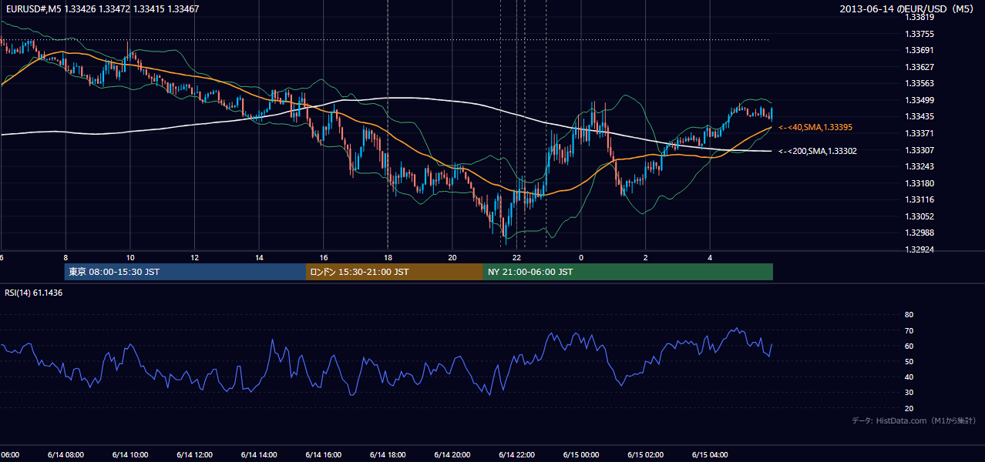Click the 東京 08:00-15:30 JST session bar
The width and height of the screenshot is (985, 462).
pos(185,272)
